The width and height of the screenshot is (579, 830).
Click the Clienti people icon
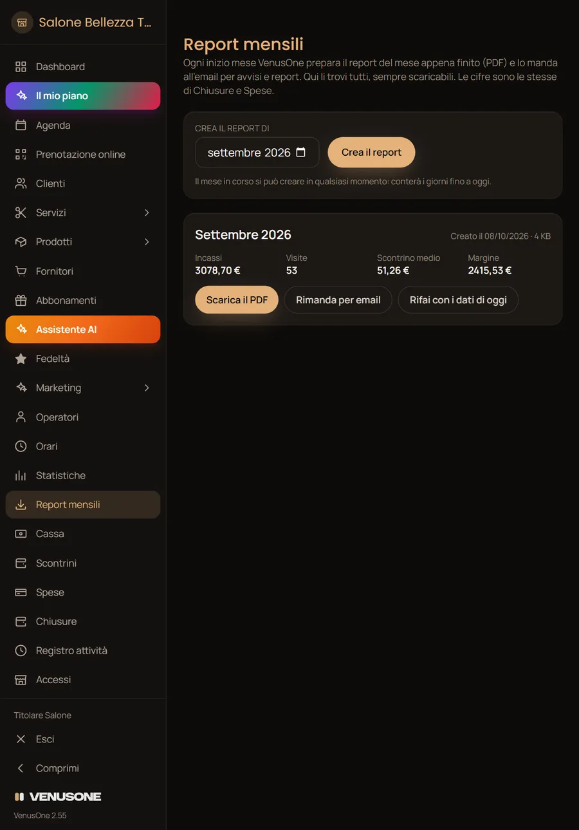(21, 184)
